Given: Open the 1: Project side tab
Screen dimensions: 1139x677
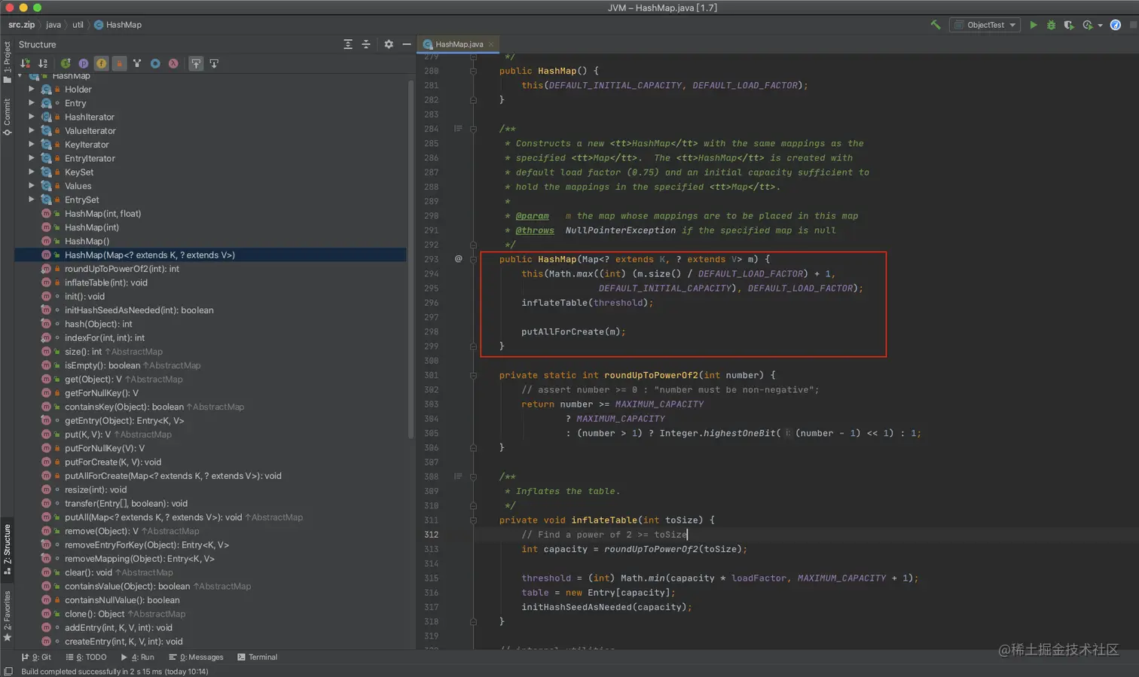Looking at the screenshot, I should [8, 63].
